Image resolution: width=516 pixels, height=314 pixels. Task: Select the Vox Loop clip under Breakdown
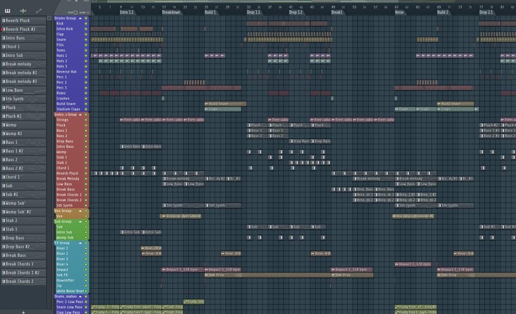tap(181, 216)
